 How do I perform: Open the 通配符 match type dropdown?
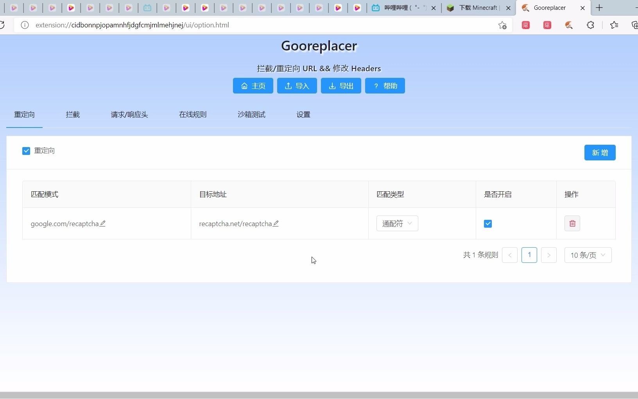[x=397, y=223]
